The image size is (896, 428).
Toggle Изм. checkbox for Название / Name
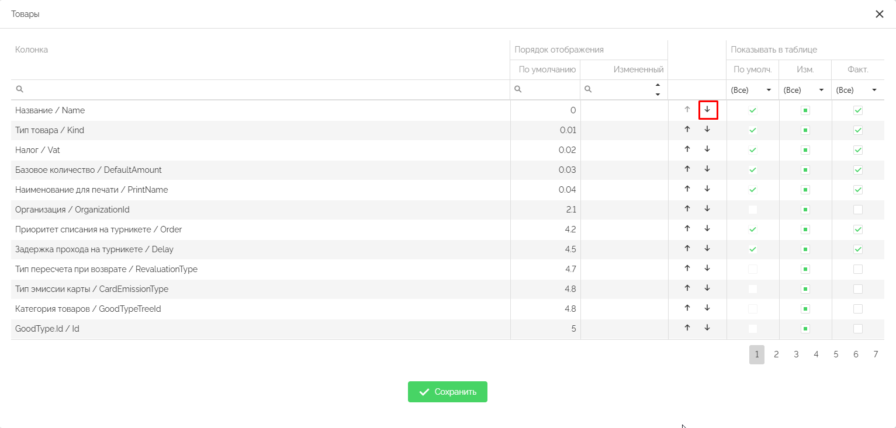pos(805,110)
